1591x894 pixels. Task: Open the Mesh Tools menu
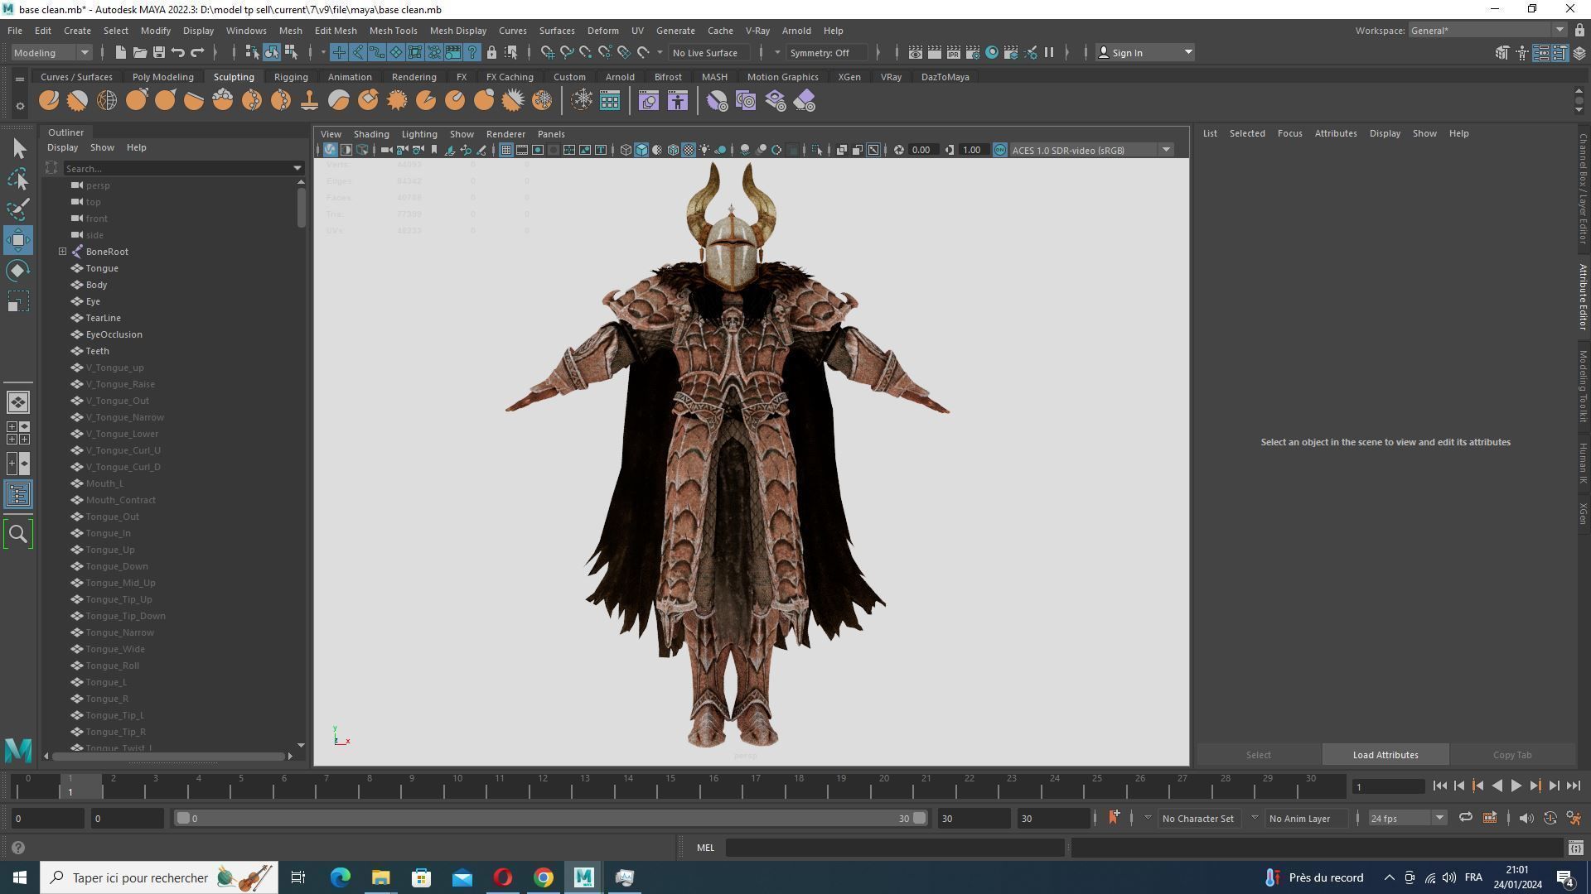point(393,31)
